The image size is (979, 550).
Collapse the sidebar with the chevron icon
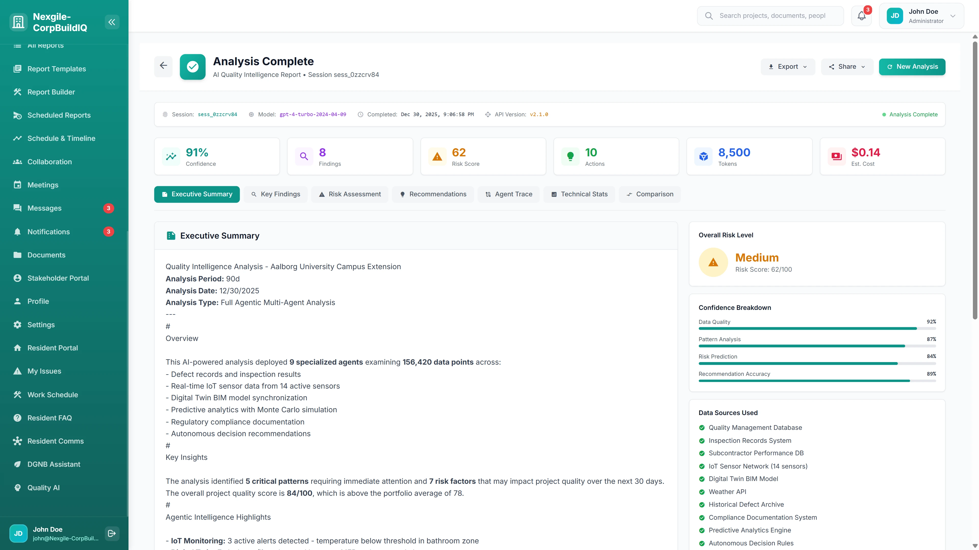[112, 22]
